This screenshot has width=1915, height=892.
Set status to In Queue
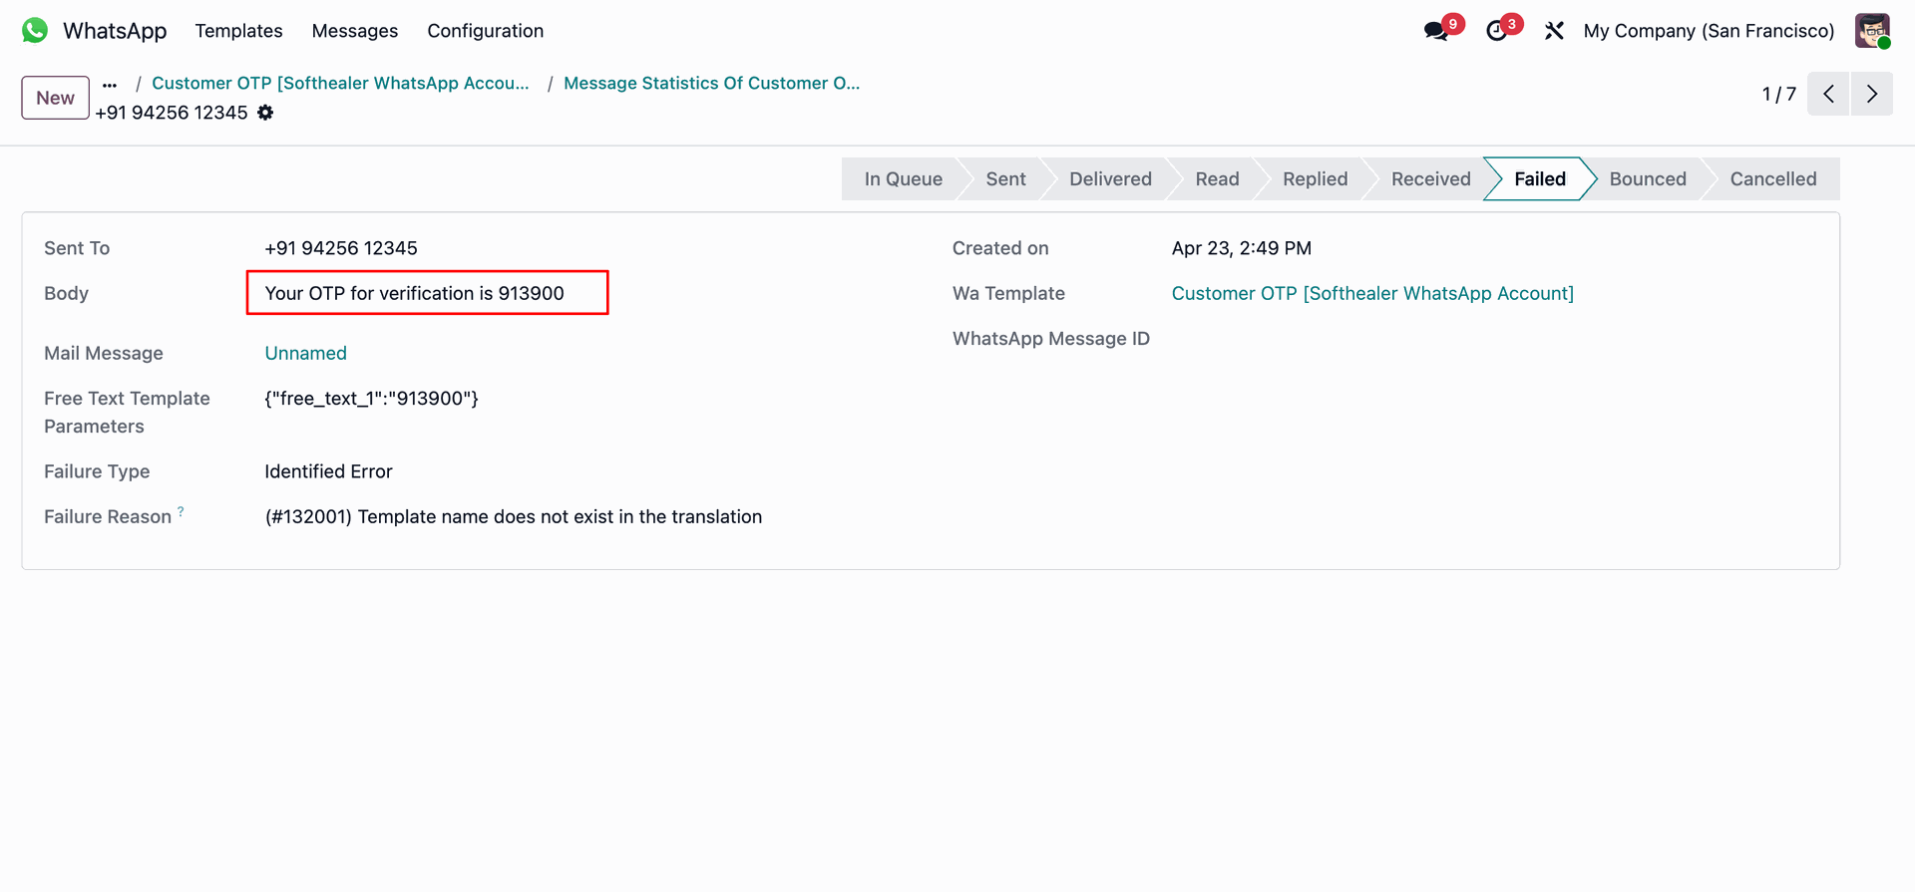click(903, 179)
